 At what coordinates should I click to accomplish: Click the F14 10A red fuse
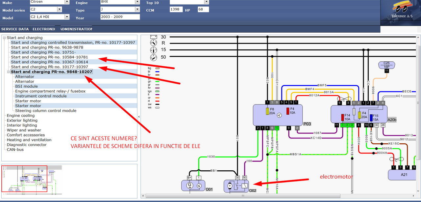click(343, 117)
